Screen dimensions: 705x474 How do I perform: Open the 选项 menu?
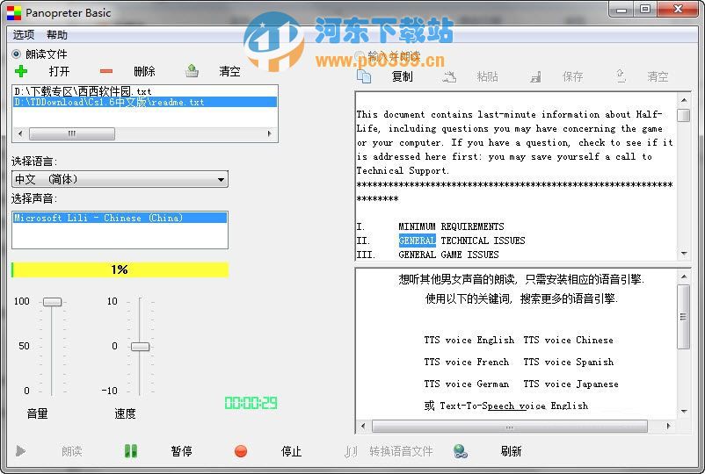click(x=24, y=34)
